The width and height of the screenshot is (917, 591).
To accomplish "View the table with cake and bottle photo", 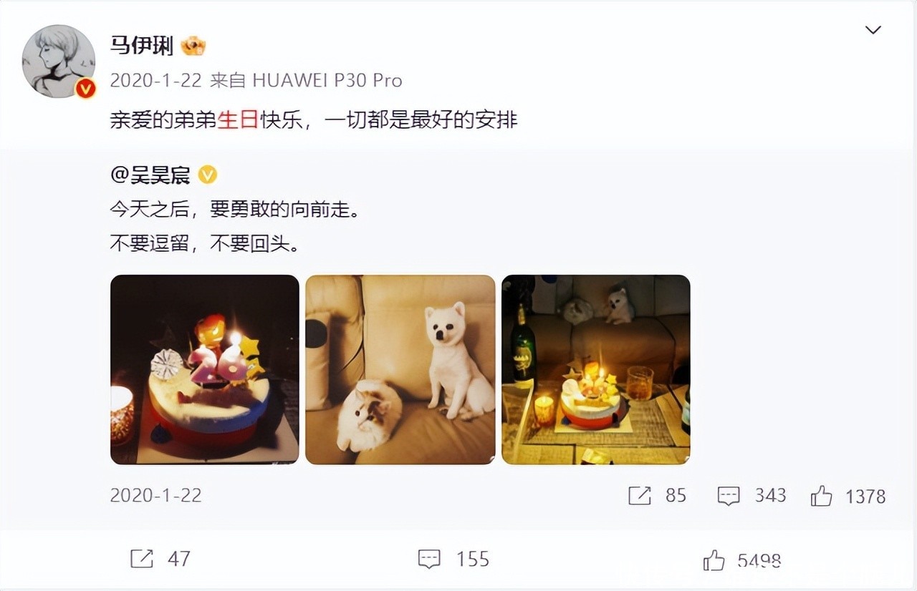I will (x=596, y=369).
